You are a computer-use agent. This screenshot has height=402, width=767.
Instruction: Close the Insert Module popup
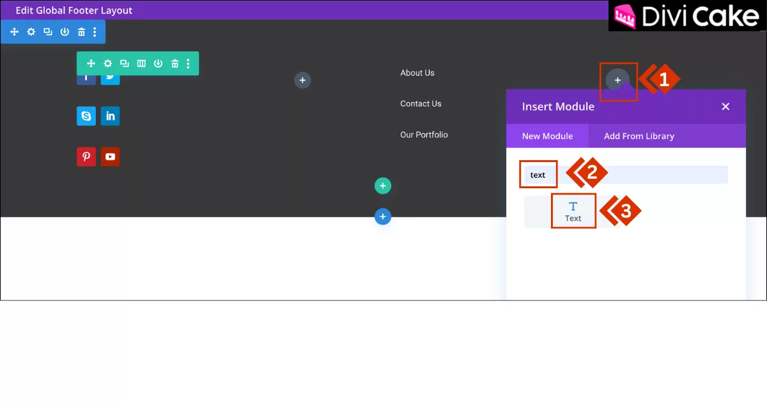click(725, 107)
